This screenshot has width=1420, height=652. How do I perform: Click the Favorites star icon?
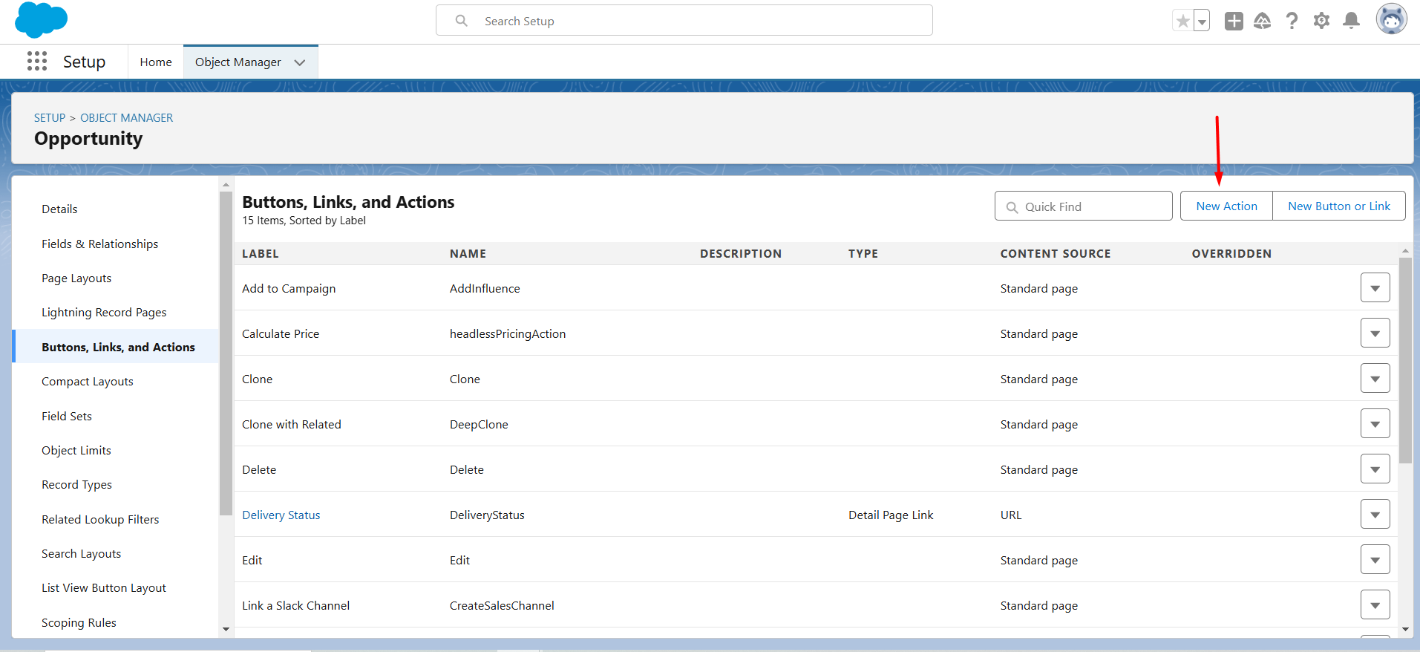1182,21
